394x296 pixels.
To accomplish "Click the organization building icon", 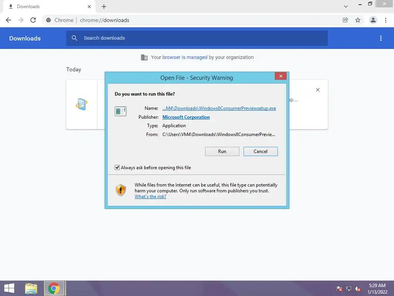I will click(144, 57).
